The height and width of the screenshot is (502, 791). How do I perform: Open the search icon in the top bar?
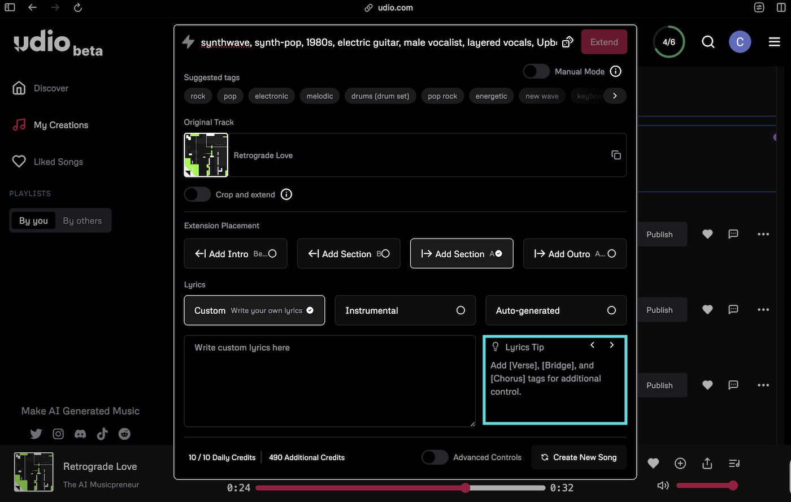click(x=708, y=41)
